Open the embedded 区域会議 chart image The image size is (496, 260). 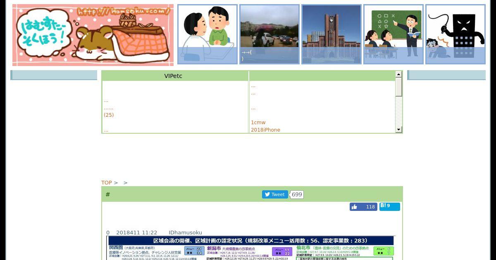click(251, 248)
